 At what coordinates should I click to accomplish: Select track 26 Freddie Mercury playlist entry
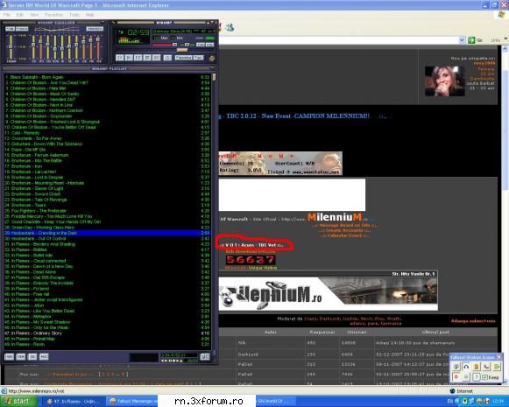(108, 216)
